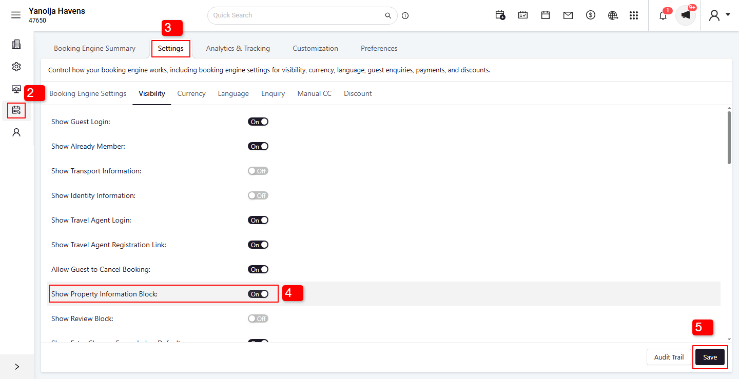This screenshot has height=379, width=739.
Task: Click the megaphone announcements icon
Action: point(686,15)
